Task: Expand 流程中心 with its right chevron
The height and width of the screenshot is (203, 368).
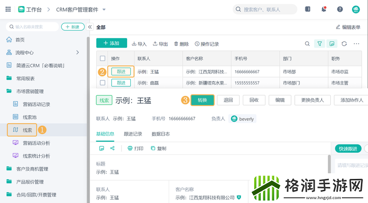Action: point(77,52)
